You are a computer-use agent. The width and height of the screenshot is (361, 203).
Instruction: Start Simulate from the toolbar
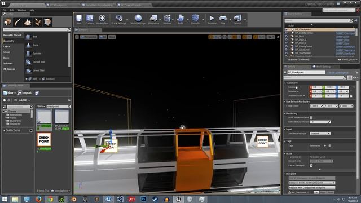pos(212,19)
